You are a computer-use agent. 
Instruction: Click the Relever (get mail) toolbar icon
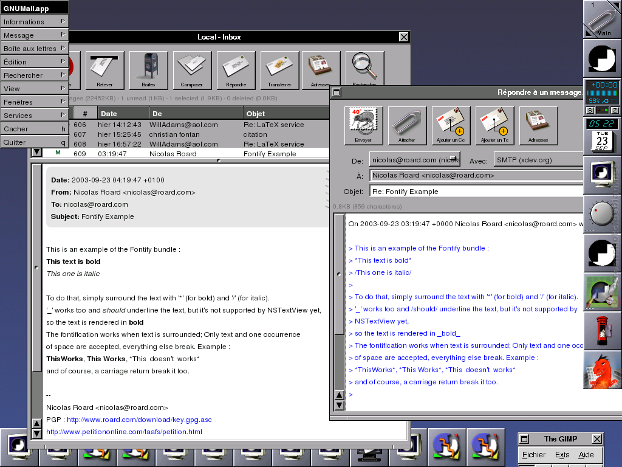[x=104, y=70]
